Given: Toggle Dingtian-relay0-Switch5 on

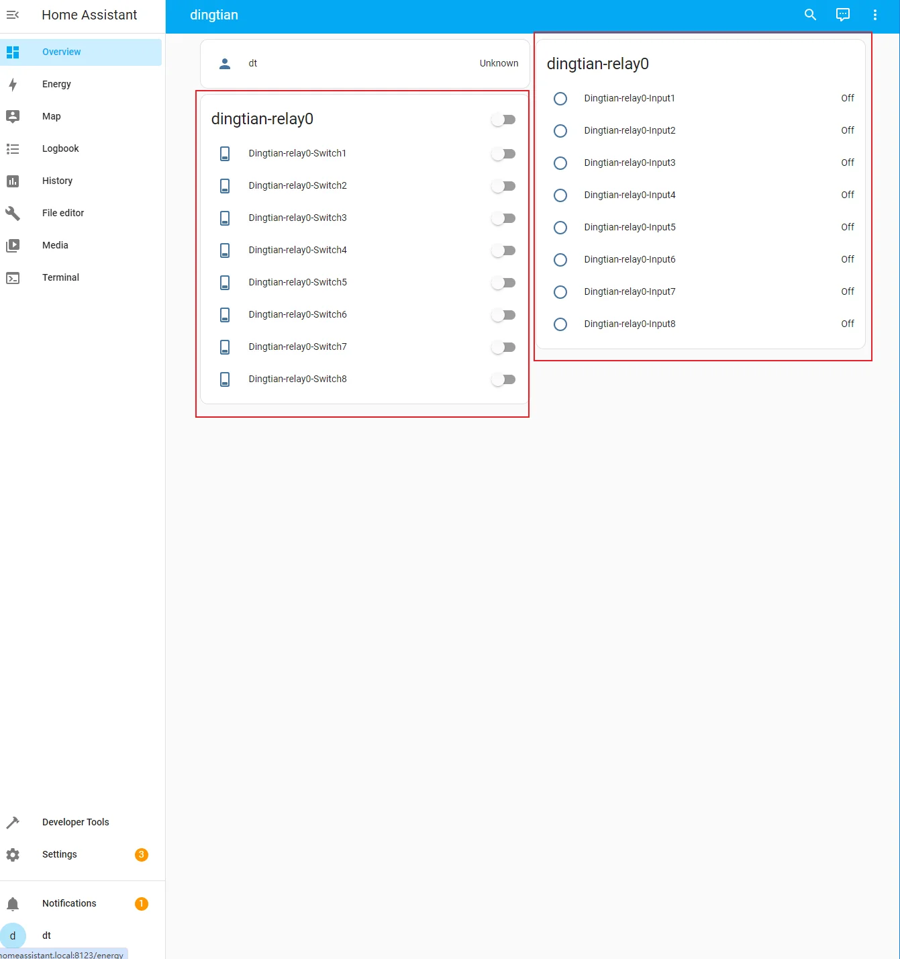Looking at the screenshot, I should [503, 283].
